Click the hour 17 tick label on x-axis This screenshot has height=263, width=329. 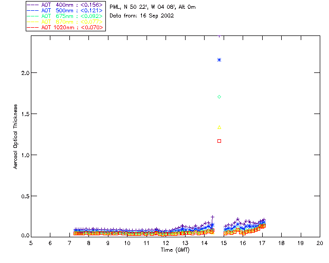pos(262,243)
